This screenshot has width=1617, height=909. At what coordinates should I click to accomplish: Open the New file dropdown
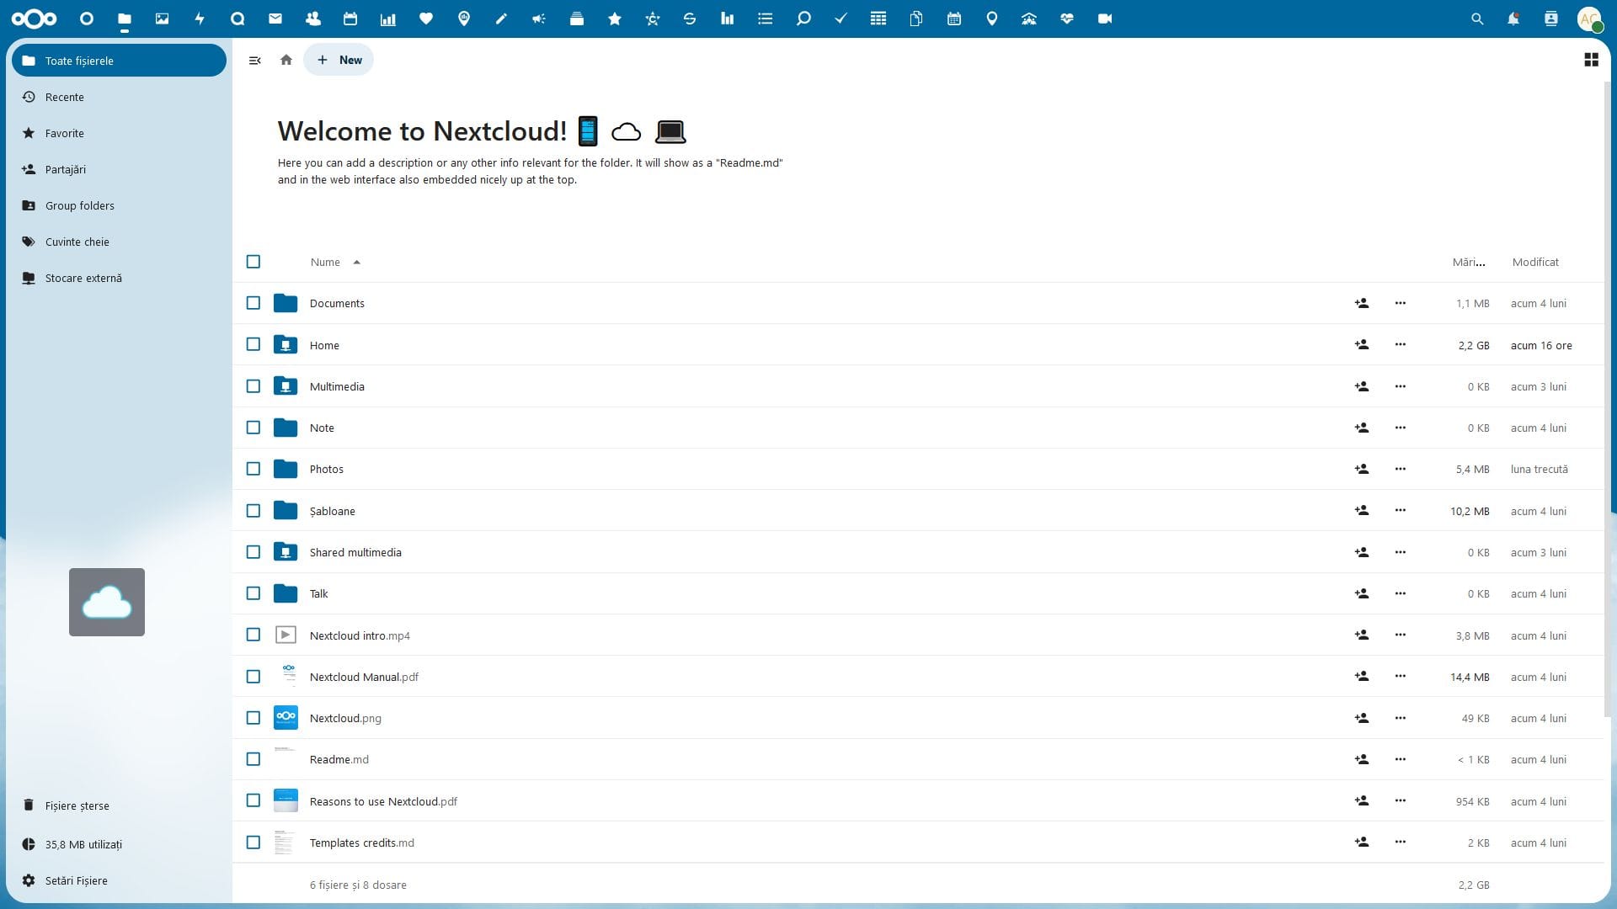[x=339, y=60]
